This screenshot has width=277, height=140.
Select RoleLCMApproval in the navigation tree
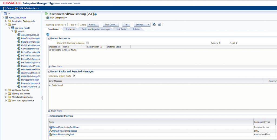(x=30, y=87)
